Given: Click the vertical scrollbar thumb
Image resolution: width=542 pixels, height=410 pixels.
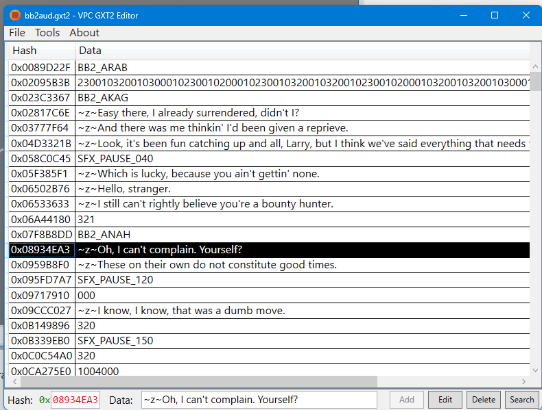Looking at the screenshot, I should click(x=535, y=81).
